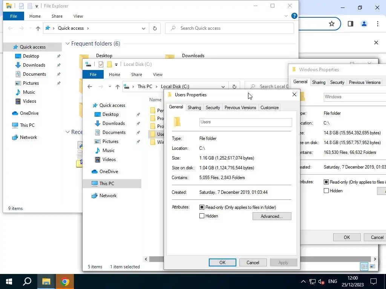
Task: Open the File menu in the Quick access window
Action: 14,16
